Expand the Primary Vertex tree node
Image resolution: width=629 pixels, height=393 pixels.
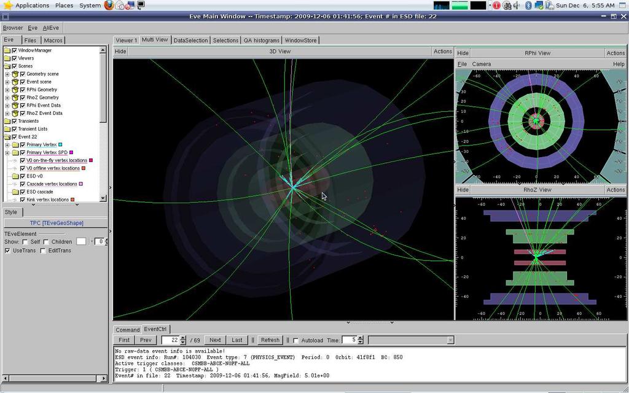[7, 145]
